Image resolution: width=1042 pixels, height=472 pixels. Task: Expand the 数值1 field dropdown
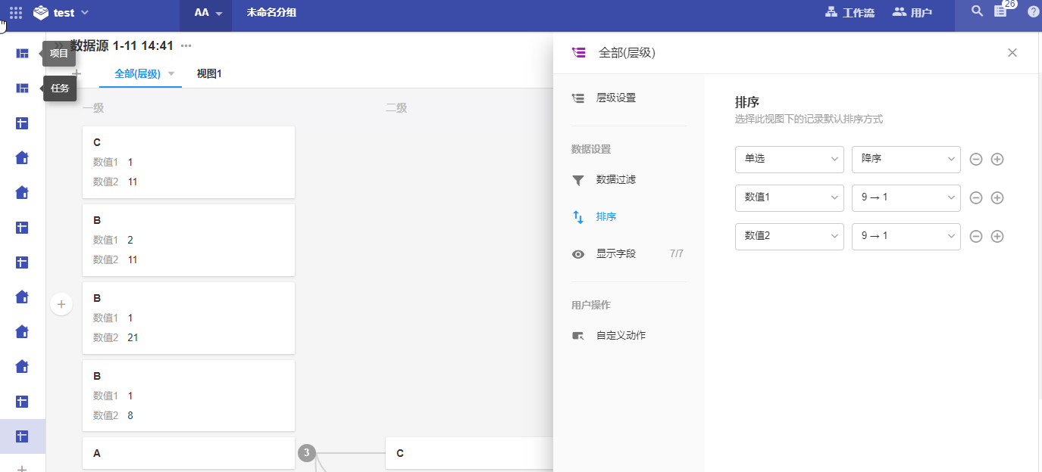[x=789, y=198]
